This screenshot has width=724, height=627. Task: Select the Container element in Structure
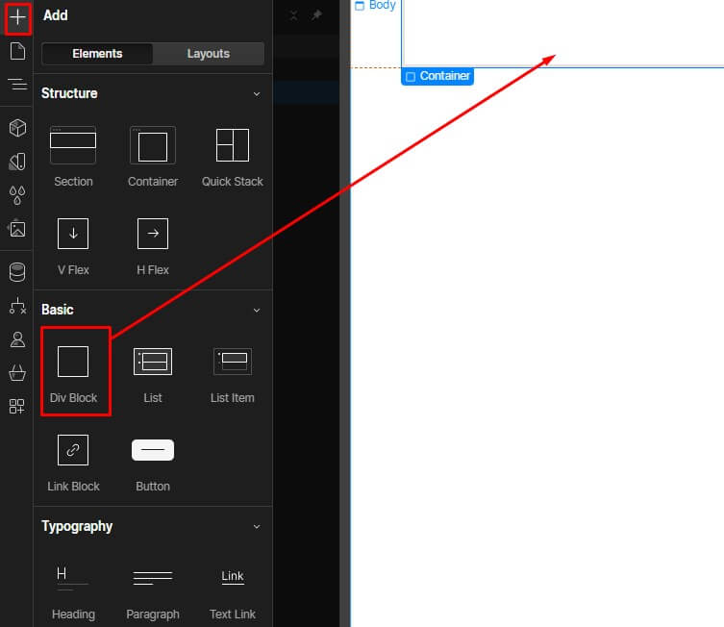click(x=153, y=157)
